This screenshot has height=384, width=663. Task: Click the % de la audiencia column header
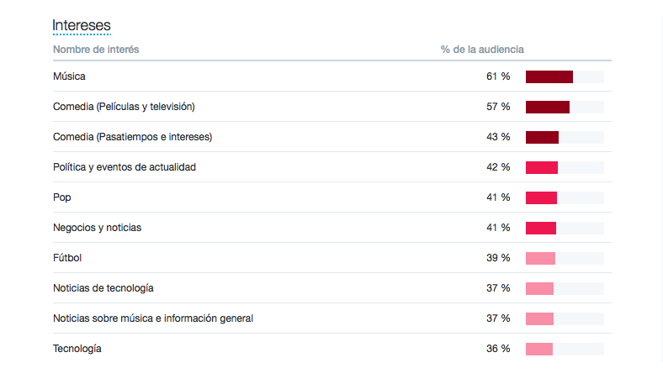(x=482, y=50)
